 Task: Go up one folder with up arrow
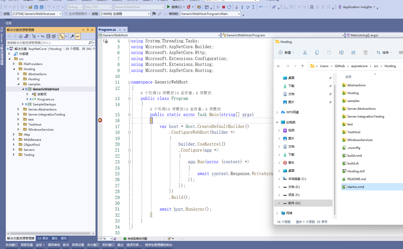[x=302, y=66]
